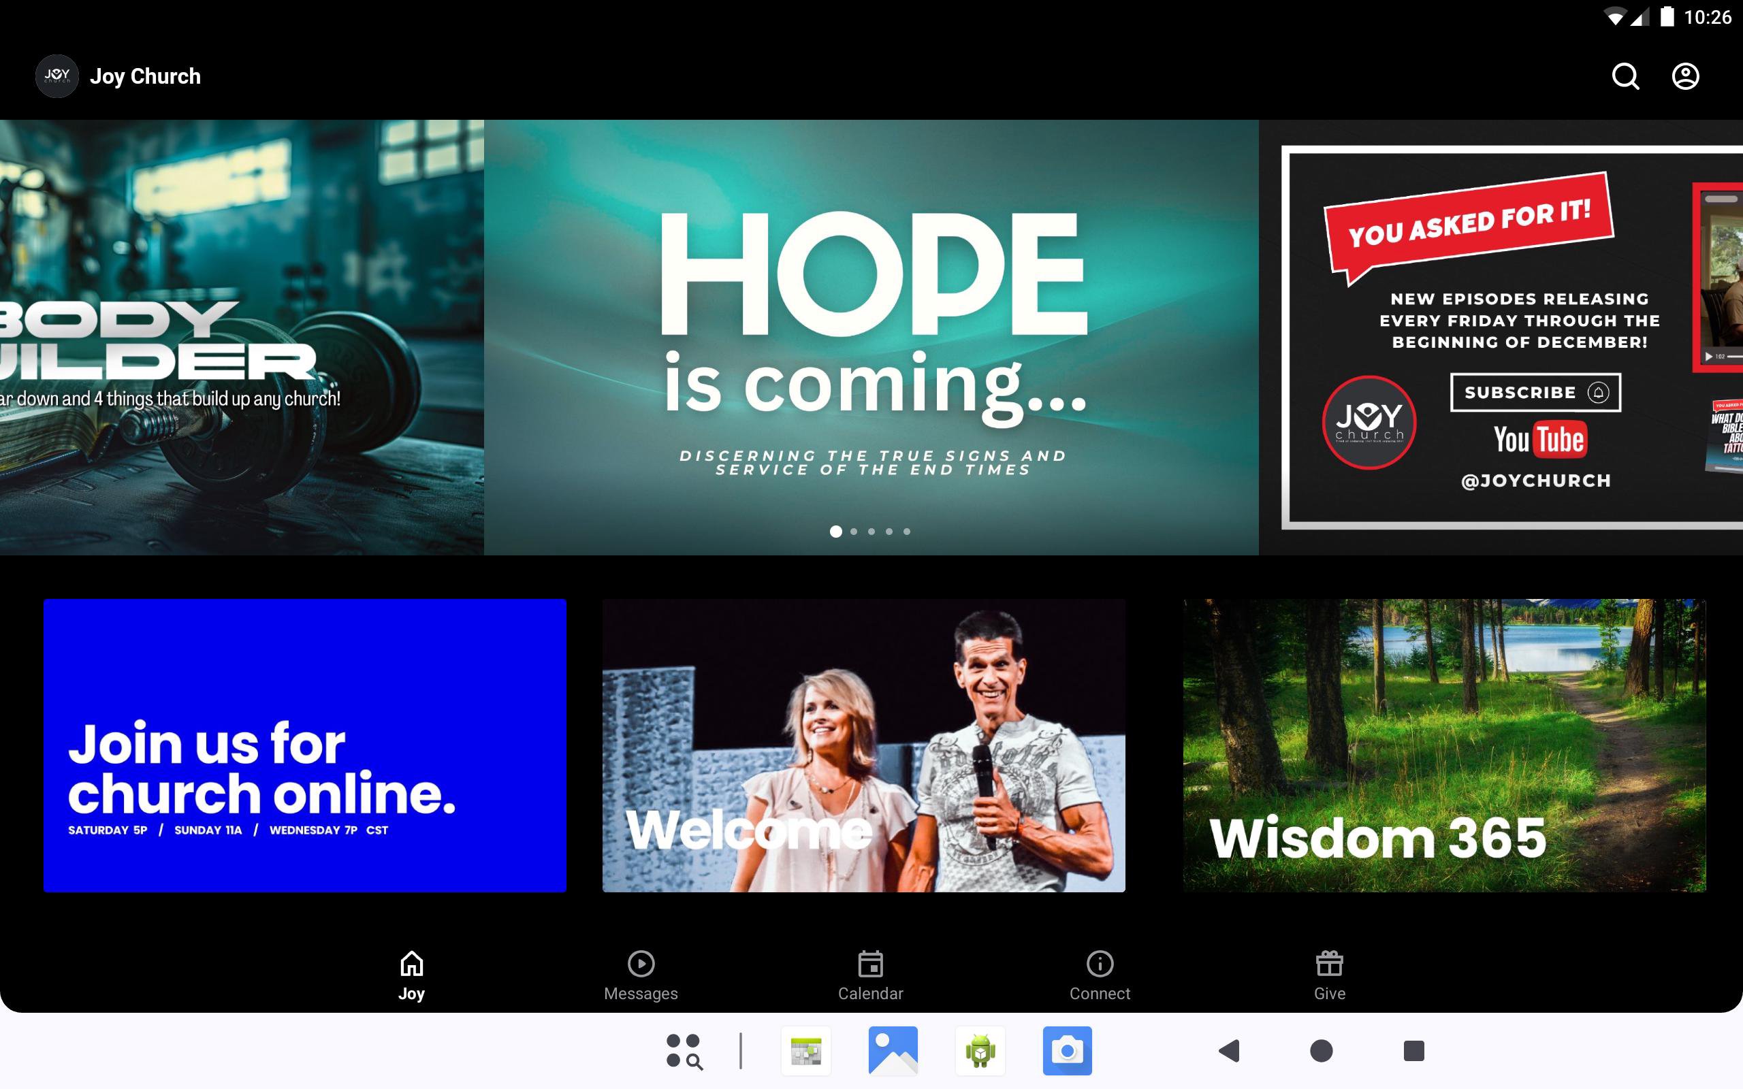Open the Welcome card with pastors
1743x1089 pixels.
coord(863,745)
